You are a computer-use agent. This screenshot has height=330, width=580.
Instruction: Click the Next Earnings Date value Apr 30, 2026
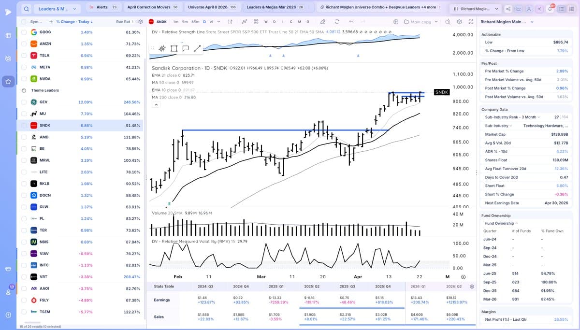tap(556, 203)
